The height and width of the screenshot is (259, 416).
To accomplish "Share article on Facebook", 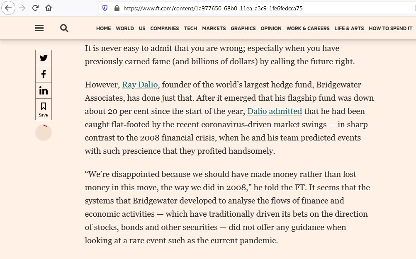I will (44, 74).
